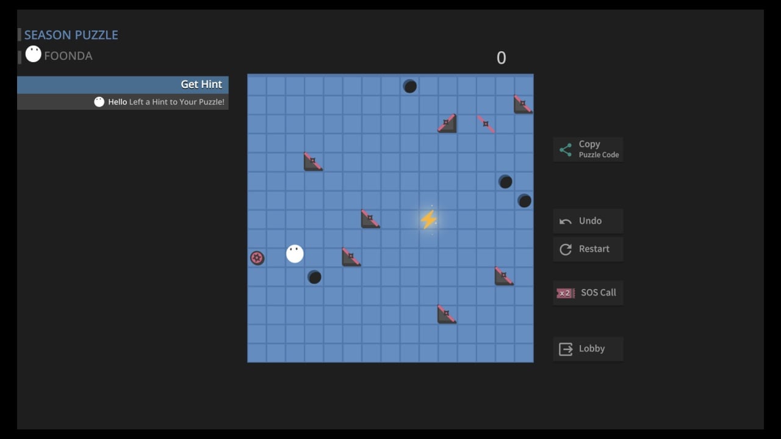Select the white ball character on the grid
781x439 pixels.
point(295,254)
